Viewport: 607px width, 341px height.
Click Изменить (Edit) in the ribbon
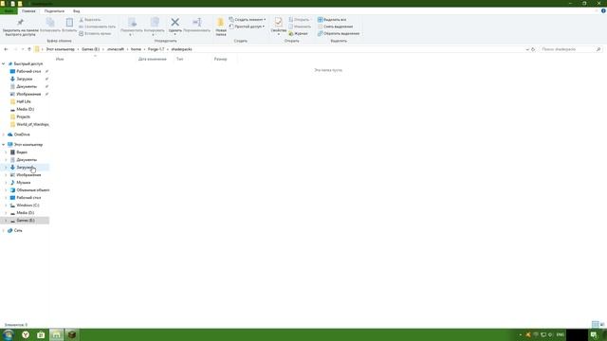click(x=300, y=27)
